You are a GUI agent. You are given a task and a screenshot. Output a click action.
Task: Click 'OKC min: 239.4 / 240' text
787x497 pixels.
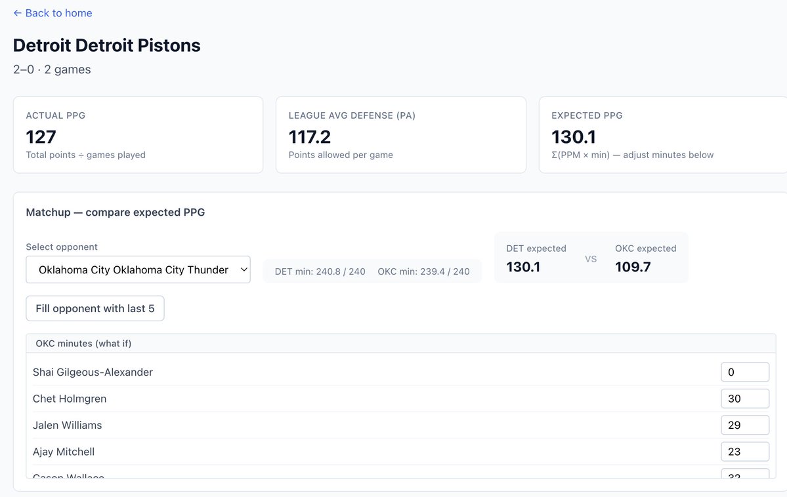pyautogui.click(x=423, y=272)
